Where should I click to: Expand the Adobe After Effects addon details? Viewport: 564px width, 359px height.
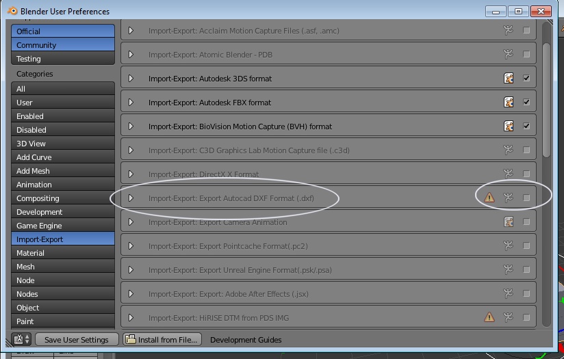pos(131,293)
